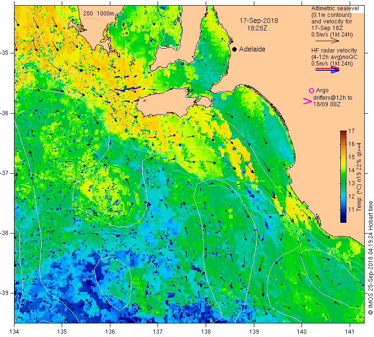Click the magenta drifter arrowhead legend symbol

307,101
